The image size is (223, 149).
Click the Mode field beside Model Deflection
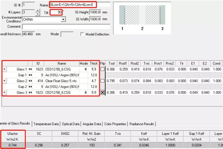(67, 34)
